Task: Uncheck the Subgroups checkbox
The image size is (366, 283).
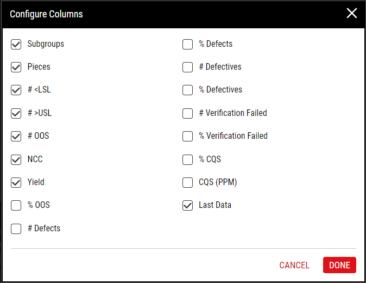Action: coord(16,44)
